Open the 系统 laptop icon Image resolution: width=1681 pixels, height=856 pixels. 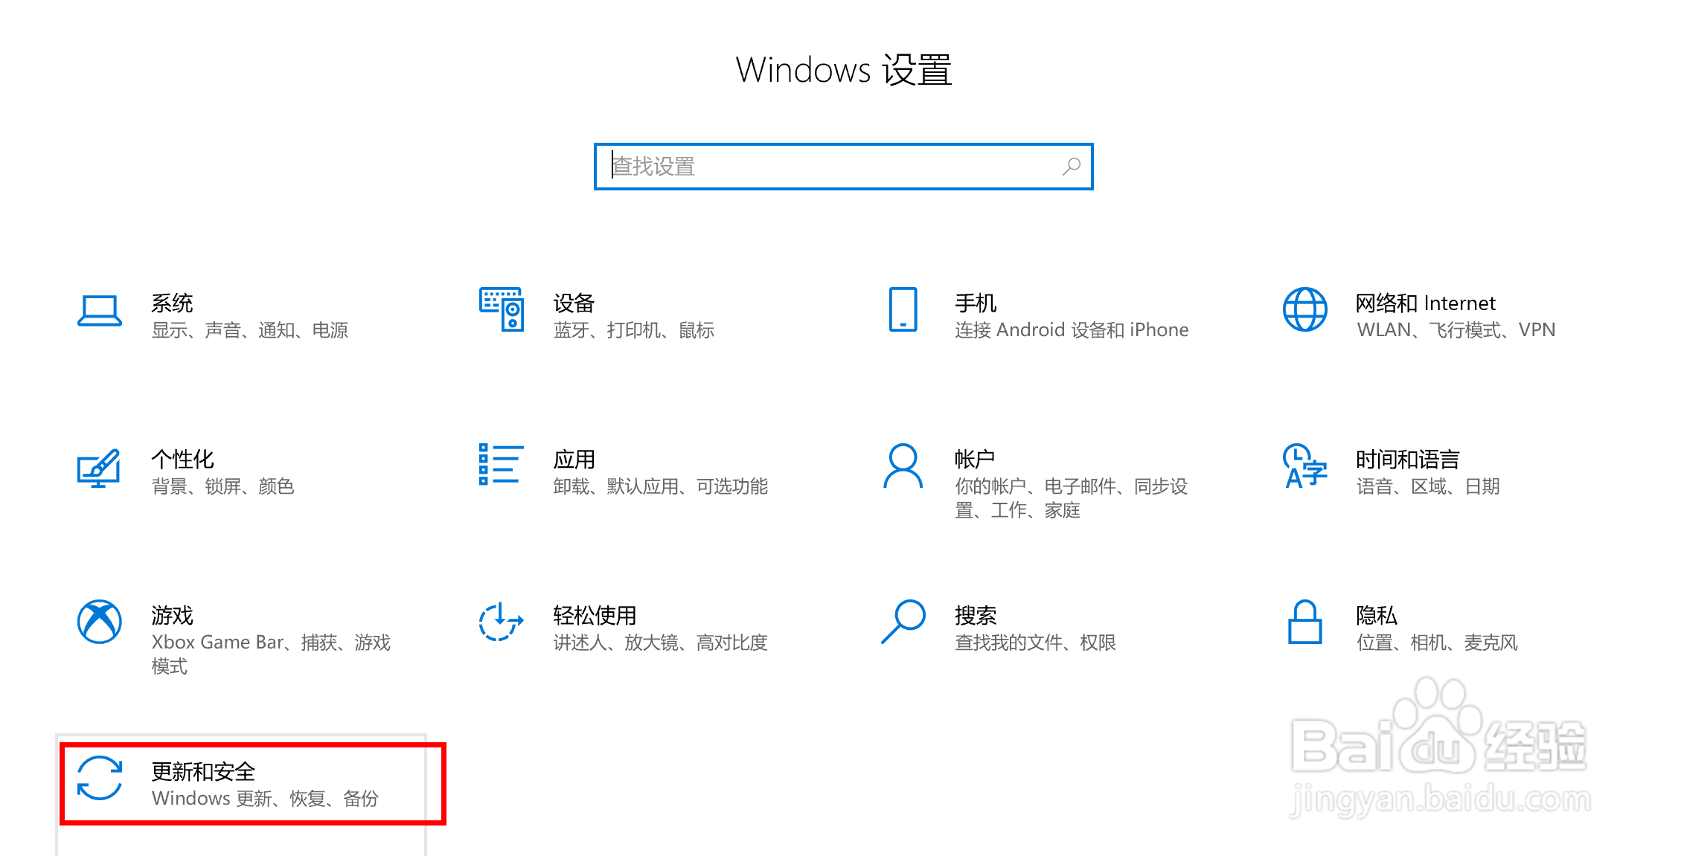[x=100, y=311]
